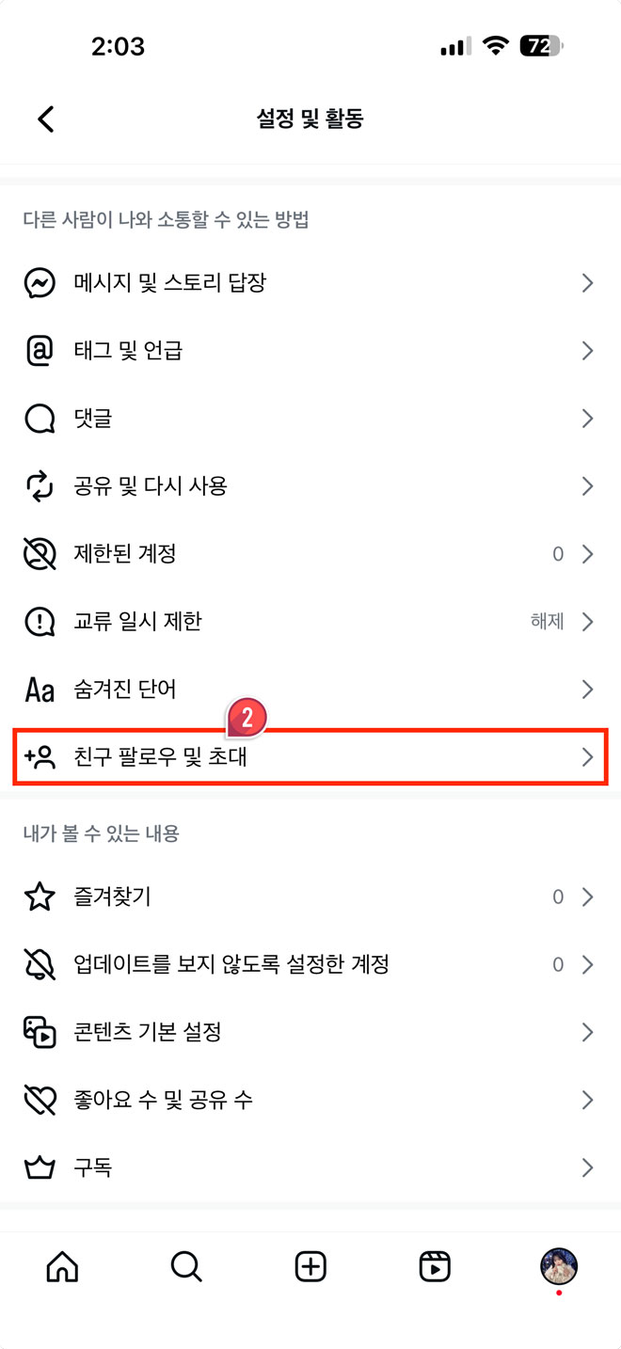The width and height of the screenshot is (621, 1349).
Task: Tap the crossed heart icon for 좋아요 수
Action: [40, 1100]
